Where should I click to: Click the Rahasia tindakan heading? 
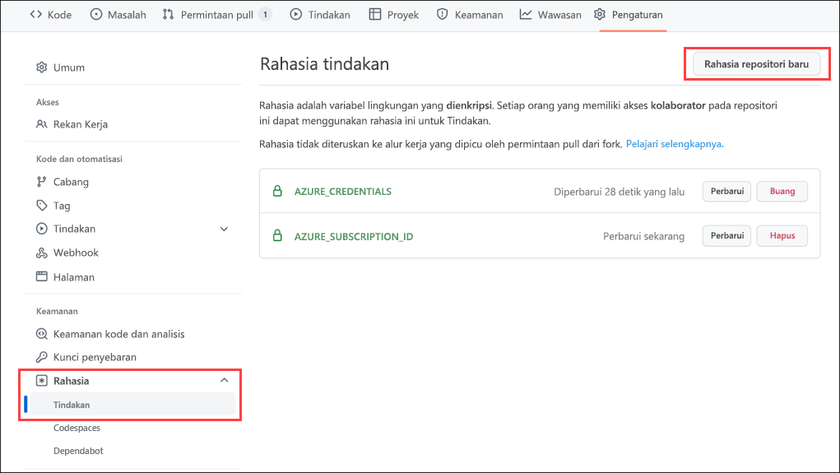325,63
